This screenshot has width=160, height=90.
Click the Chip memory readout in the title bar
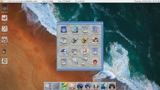[x=48, y=1]
